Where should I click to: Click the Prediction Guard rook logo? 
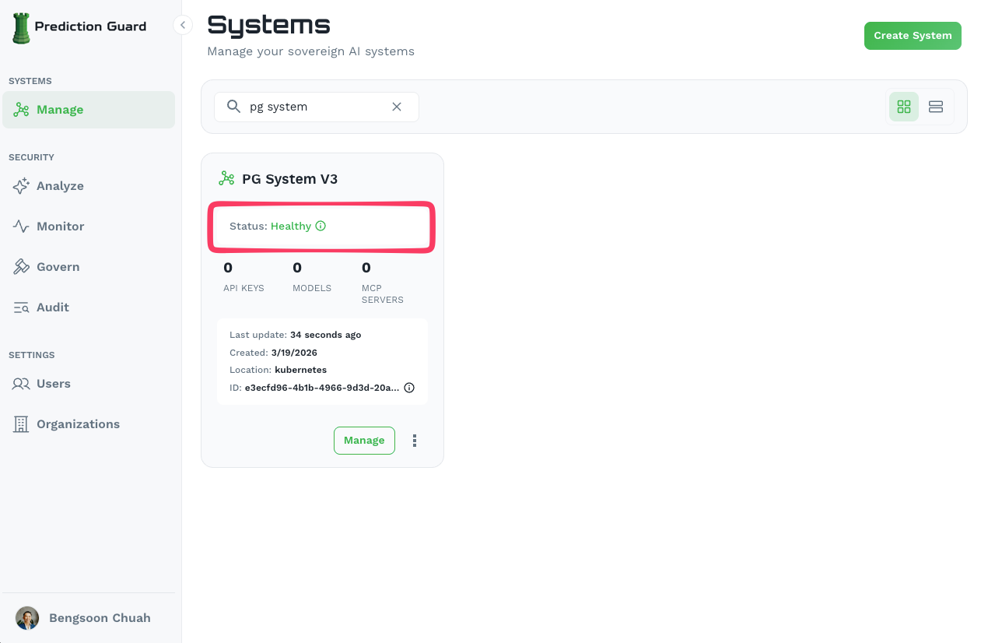(21, 26)
